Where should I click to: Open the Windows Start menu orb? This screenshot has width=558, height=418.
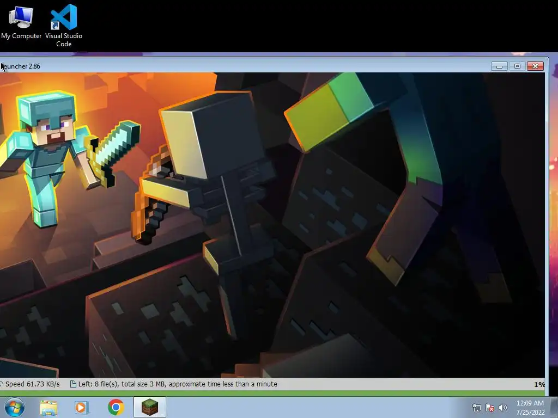point(14,407)
